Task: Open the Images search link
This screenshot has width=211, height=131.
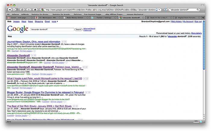Action: 16,22
